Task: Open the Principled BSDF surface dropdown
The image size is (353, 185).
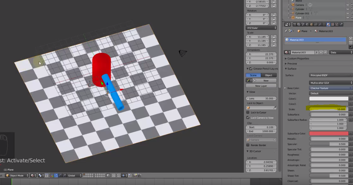Action: (x=331, y=75)
